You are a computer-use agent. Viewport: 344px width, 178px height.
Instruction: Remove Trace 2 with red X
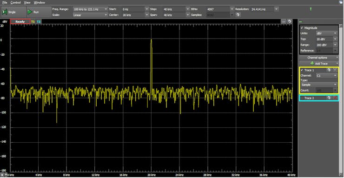click(x=335, y=98)
